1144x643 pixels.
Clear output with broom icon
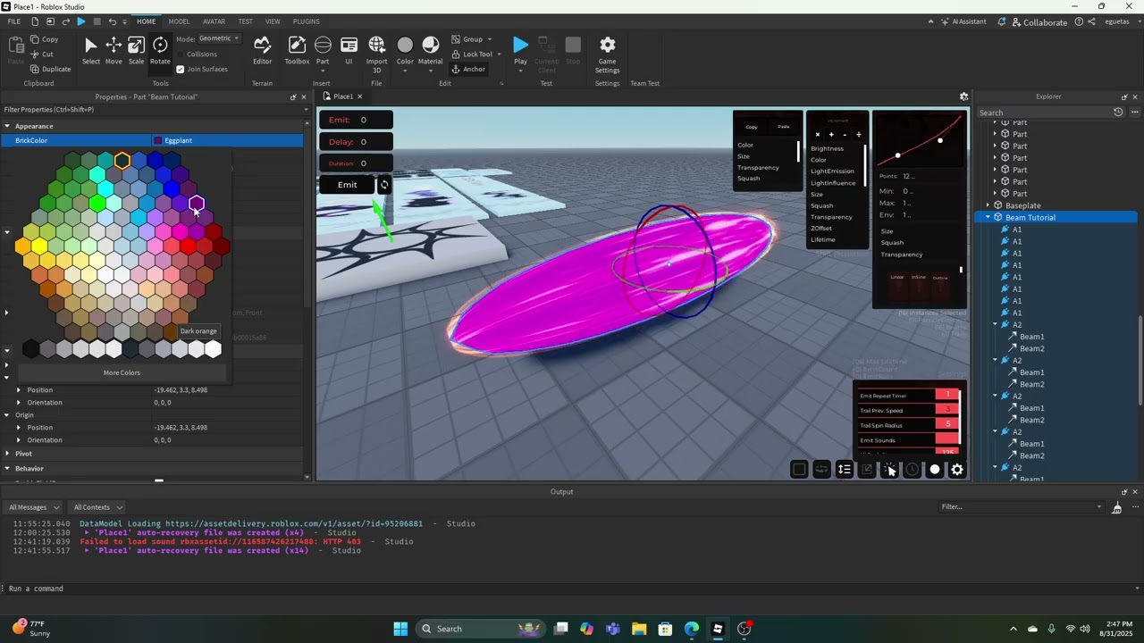click(x=1116, y=507)
